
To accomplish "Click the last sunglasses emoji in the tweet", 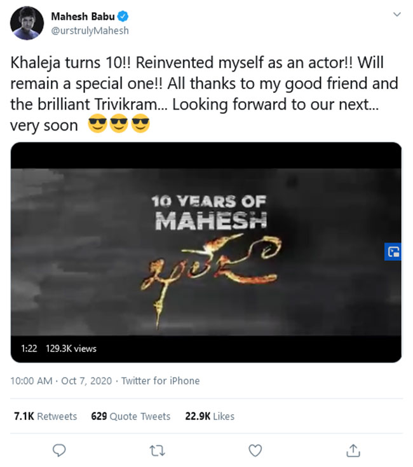I will [140, 125].
